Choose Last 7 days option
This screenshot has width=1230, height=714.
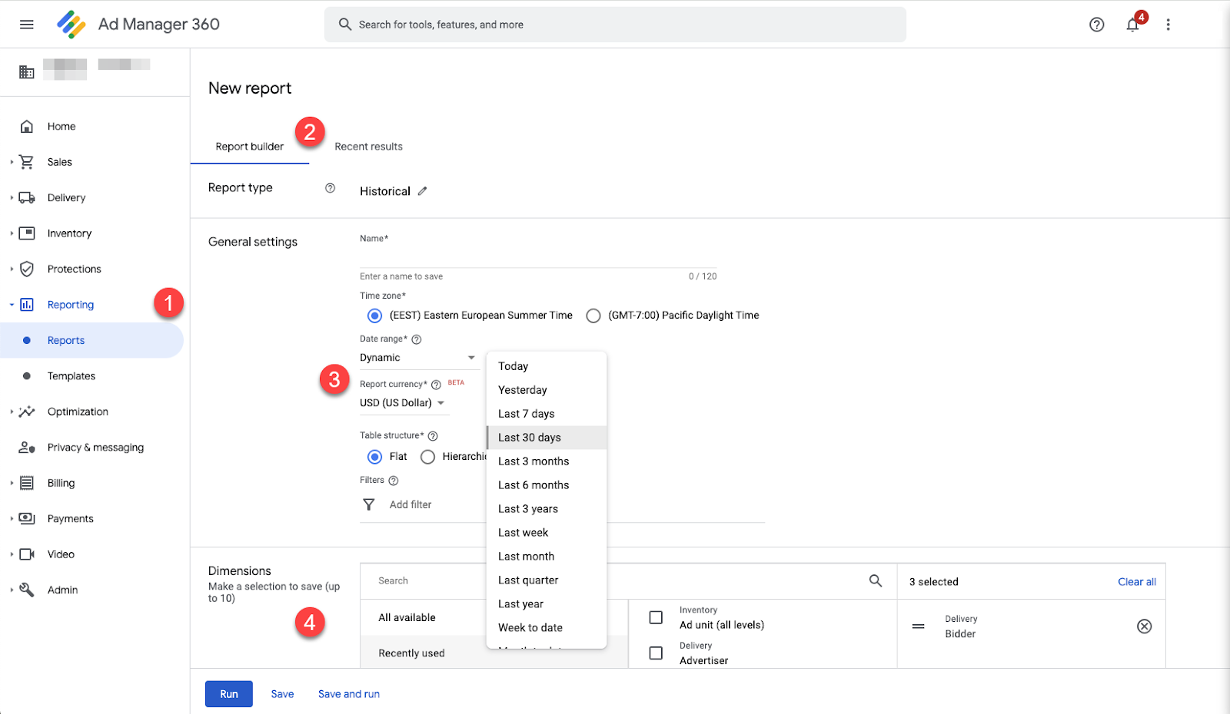pos(547,414)
